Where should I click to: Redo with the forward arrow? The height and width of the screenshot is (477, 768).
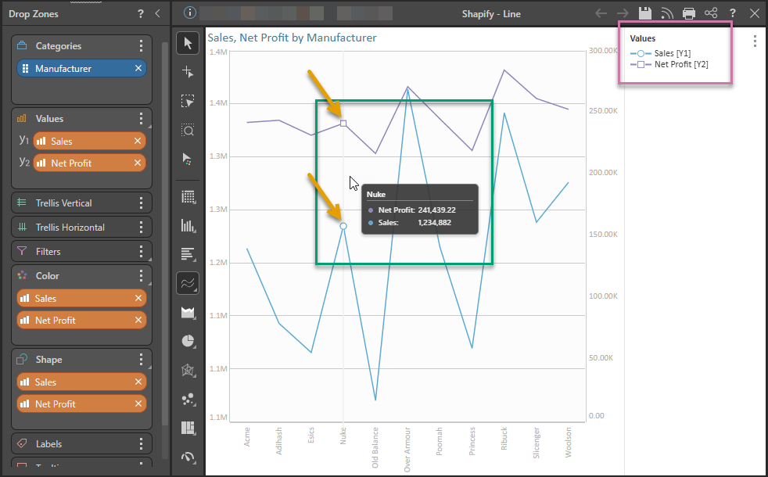(623, 13)
